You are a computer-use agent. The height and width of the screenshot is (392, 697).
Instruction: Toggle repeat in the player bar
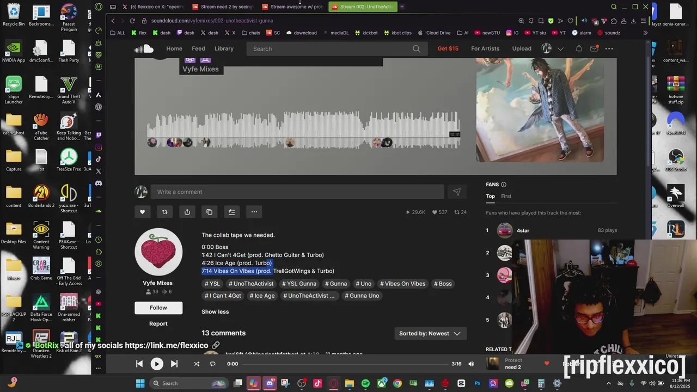point(213,364)
